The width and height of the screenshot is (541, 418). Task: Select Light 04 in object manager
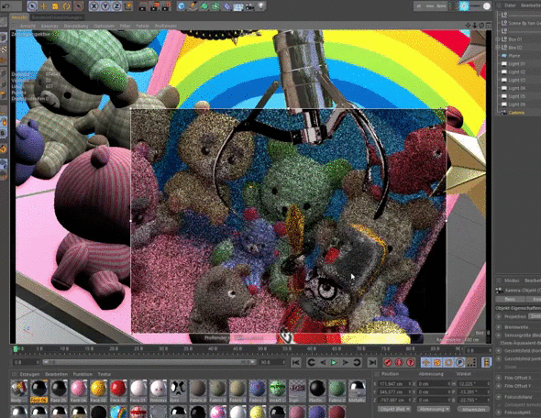[516, 88]
